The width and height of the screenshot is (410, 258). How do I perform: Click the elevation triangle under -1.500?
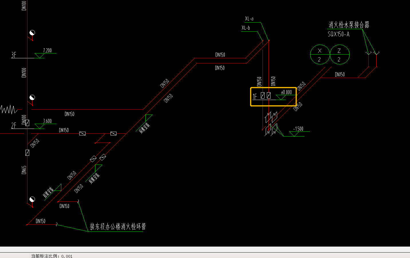[294, 134]
